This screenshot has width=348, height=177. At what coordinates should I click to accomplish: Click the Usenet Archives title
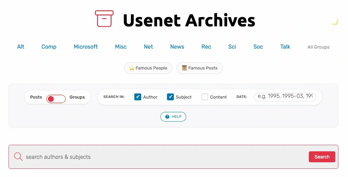(x=189, y=20)
